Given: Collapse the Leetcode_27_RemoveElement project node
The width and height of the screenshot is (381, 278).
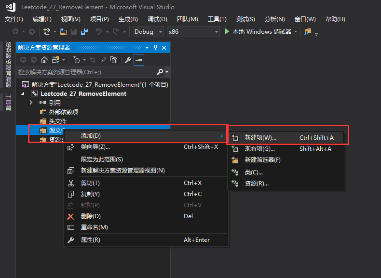Looking at the screenshot, I should [23, 93].
